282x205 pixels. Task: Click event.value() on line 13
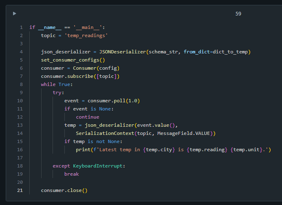pyautogui.click(x=156, y=125)
